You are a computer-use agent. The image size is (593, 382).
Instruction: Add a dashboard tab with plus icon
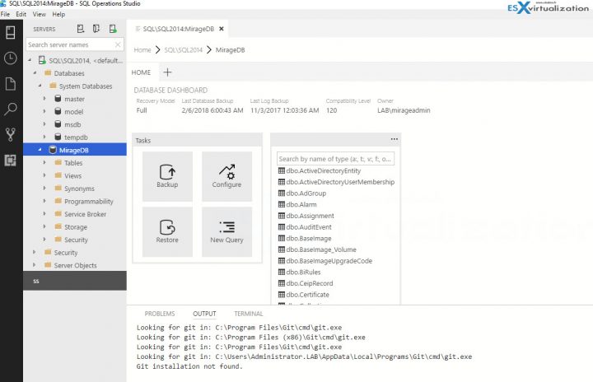pyautogui.click(x=167, y=72)
